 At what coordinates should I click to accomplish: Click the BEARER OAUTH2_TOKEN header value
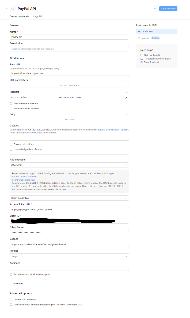[x=70, y=98]
